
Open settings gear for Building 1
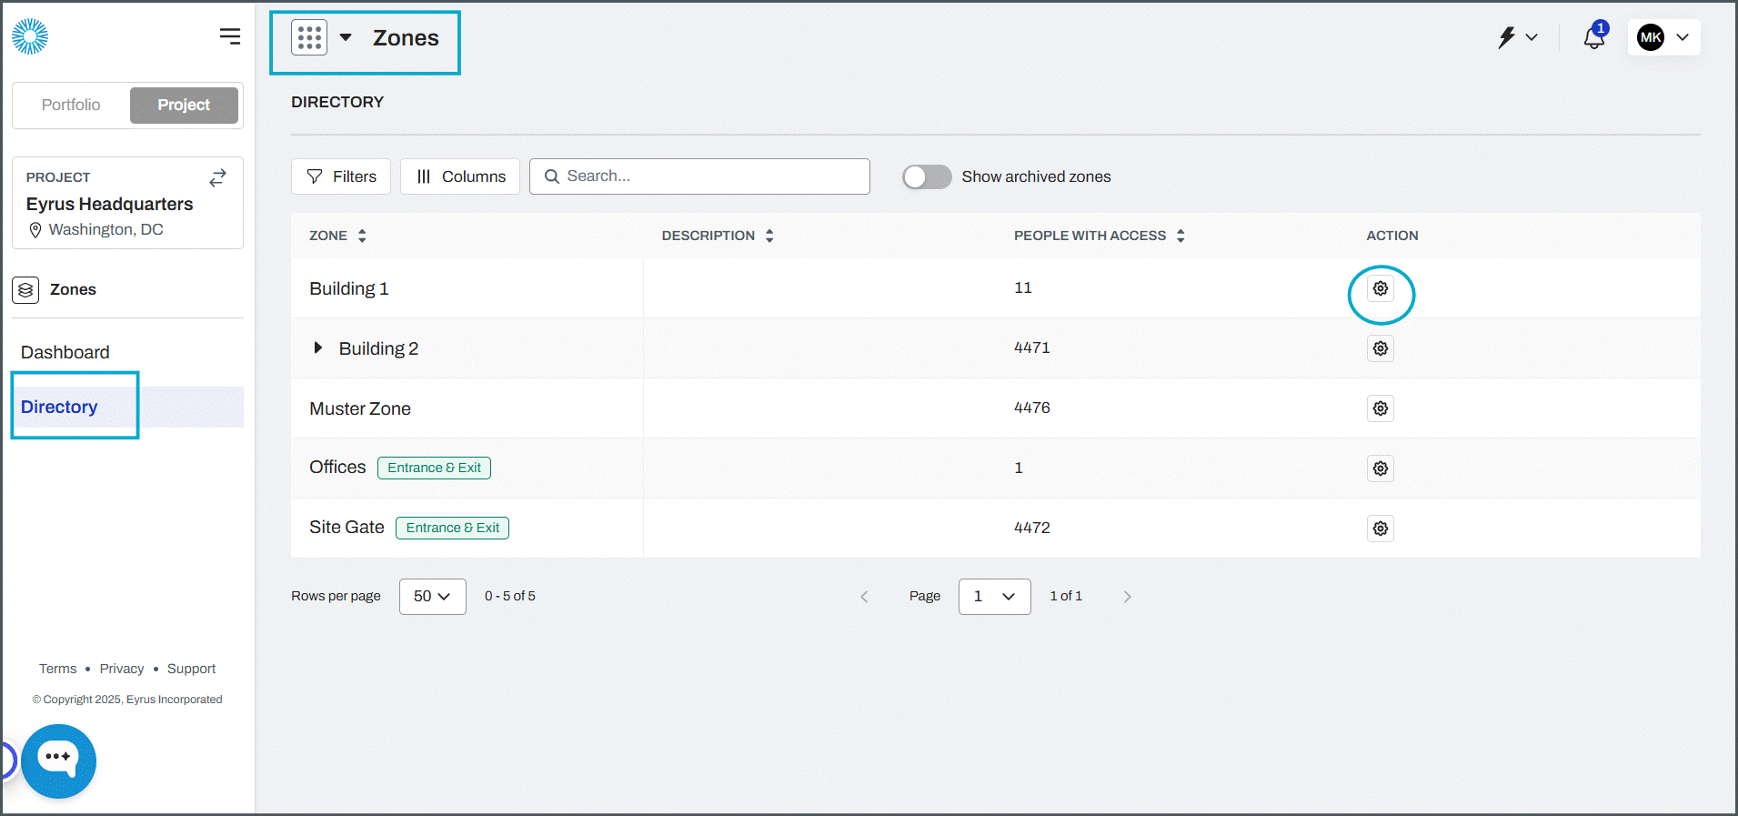[x=1381, y=288]
